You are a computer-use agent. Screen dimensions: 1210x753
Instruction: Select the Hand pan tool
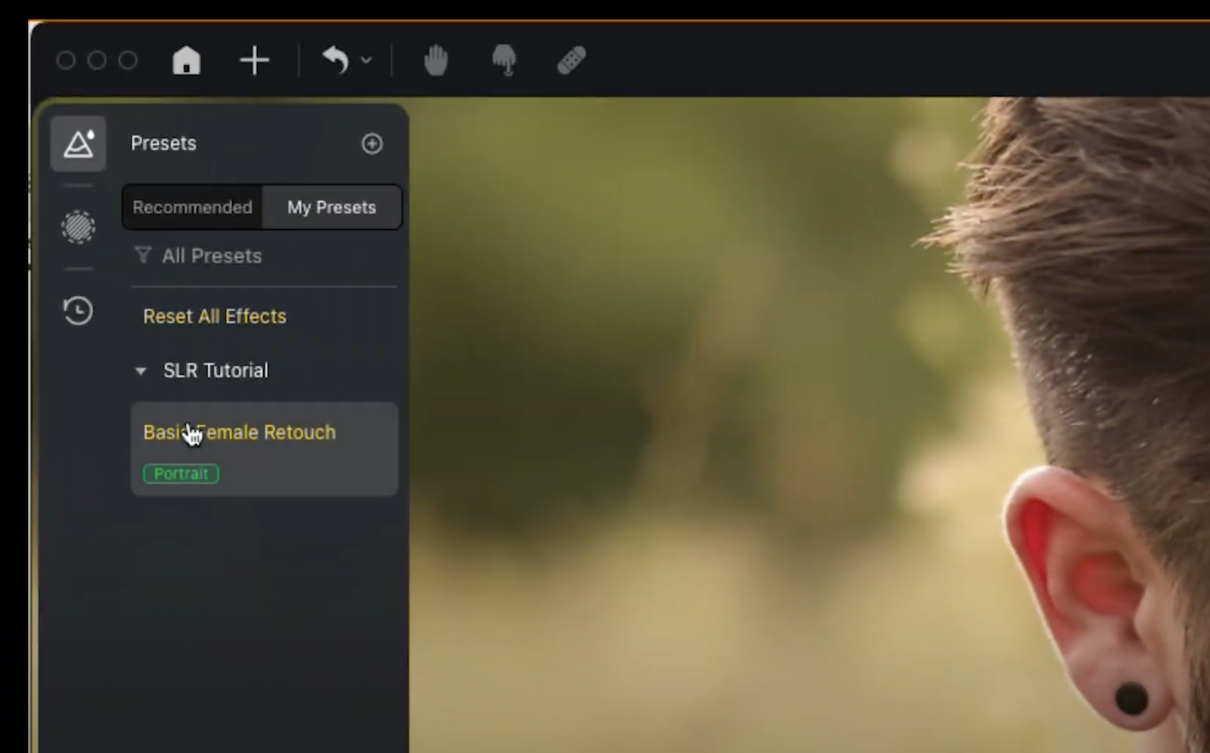click(436, 60)
